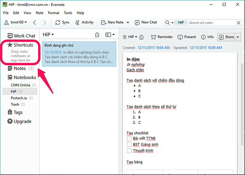This screenshot has width=245, height=175.
Task: Click the note editor vertical scrollbar
Action: [242, 104]
